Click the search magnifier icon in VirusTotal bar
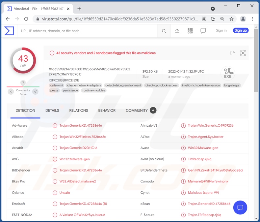The width and height of the screenshot is (260, 222). click(164, 31)
